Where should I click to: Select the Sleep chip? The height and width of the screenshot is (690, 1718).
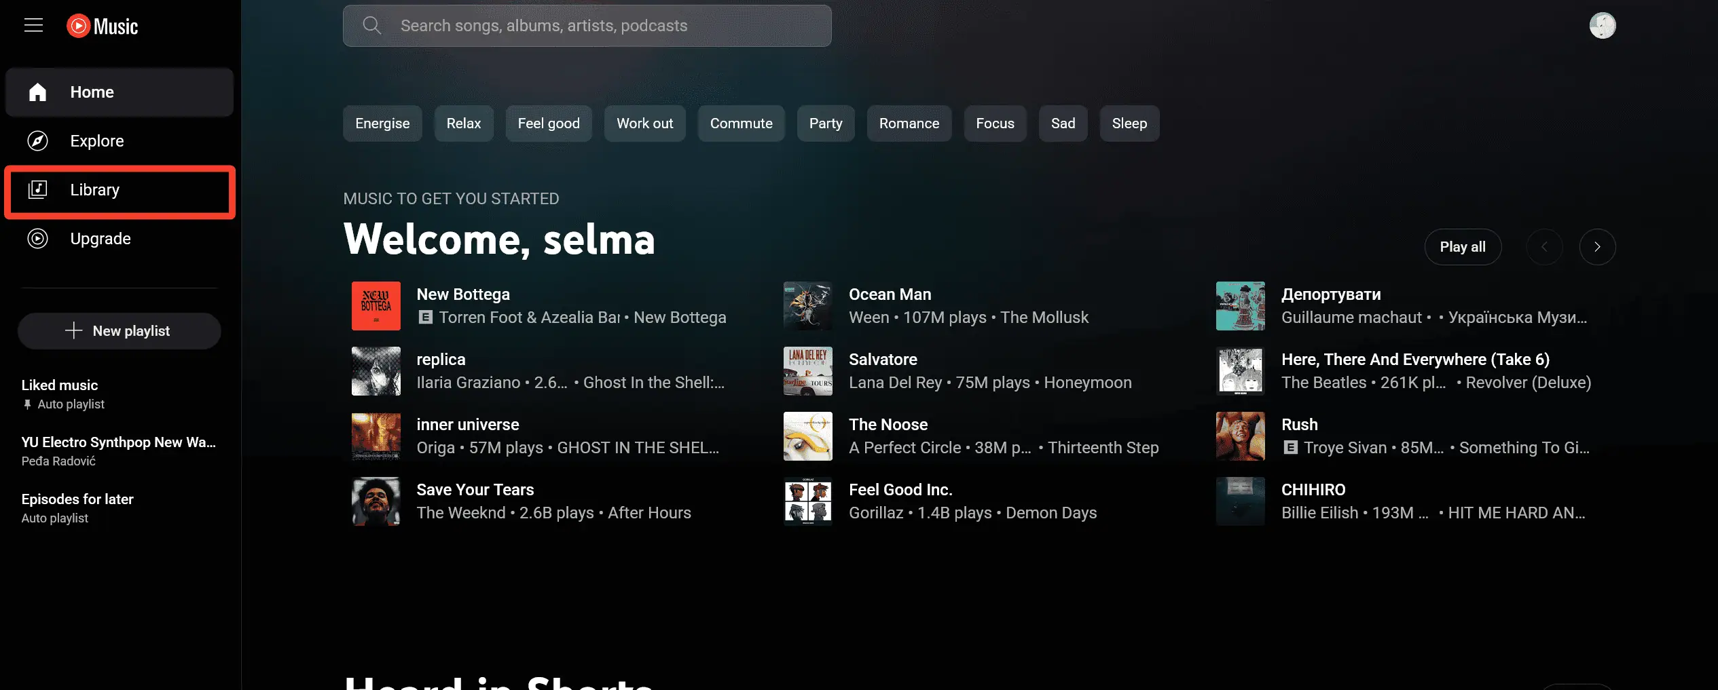(x=1130, y=123)
